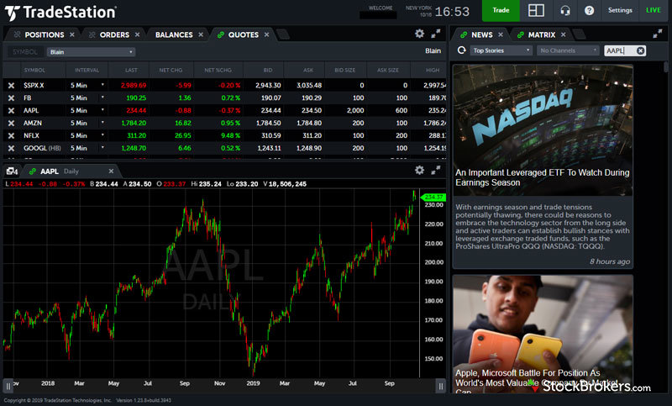Change interval dropdown for FB
Screen dimensions: 672x406
102,98
